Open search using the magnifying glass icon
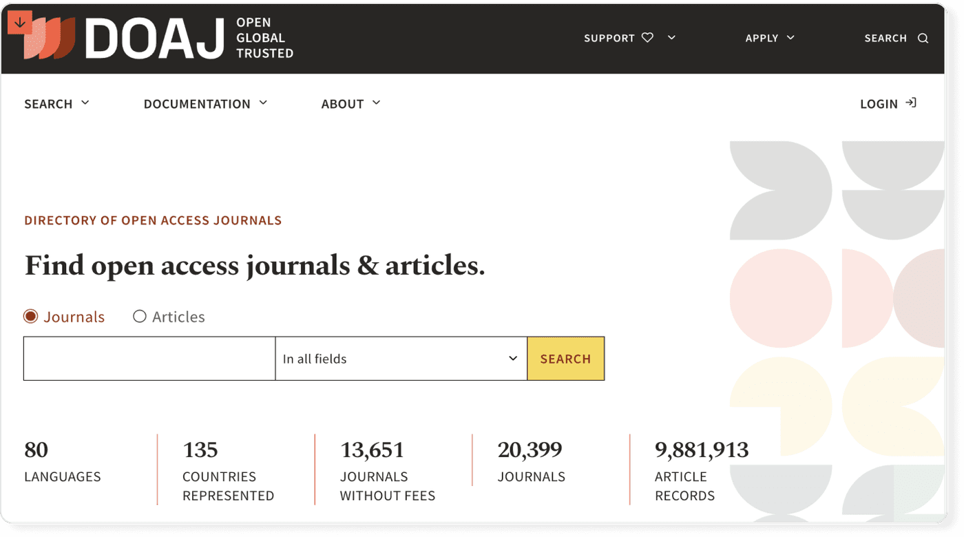Image resolution: width=964 pixels, height=537 pixels. click(x=923, y=38)
